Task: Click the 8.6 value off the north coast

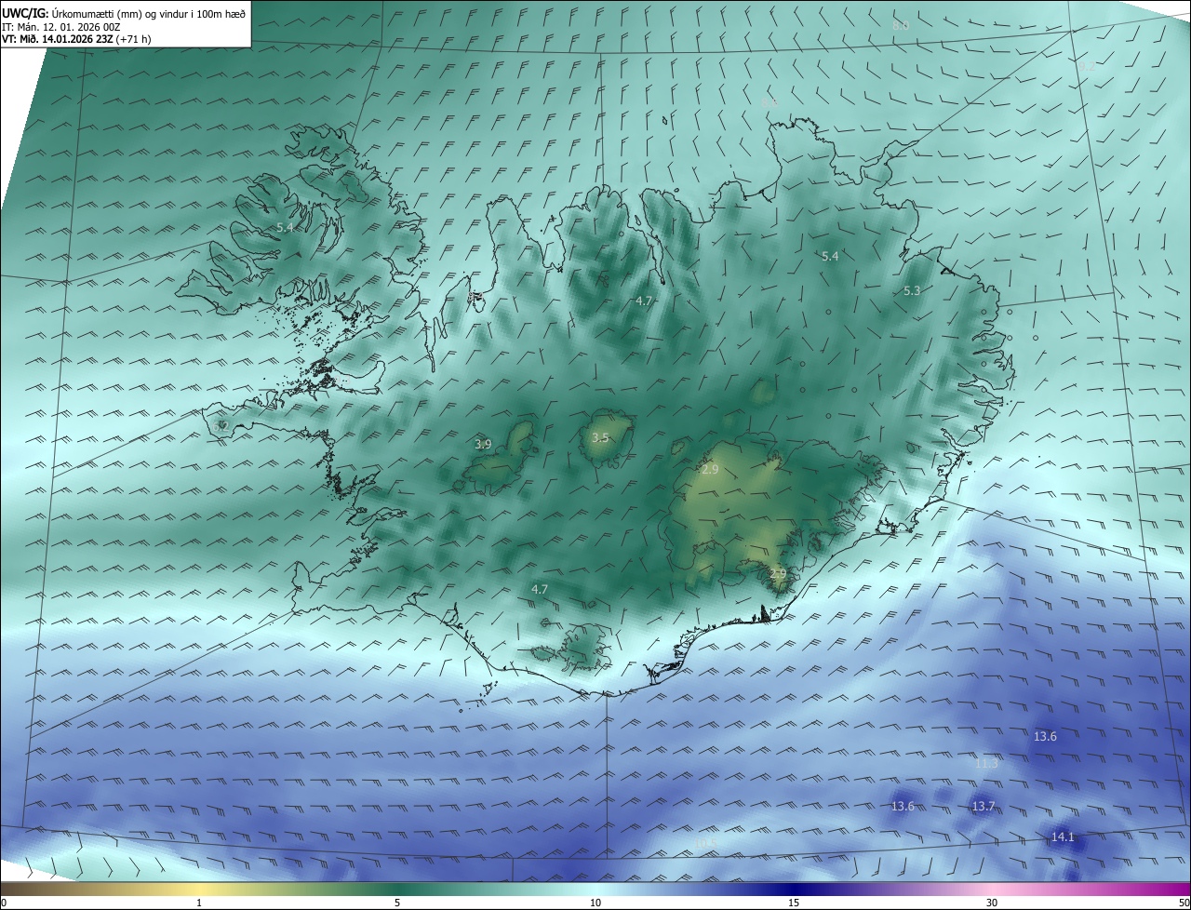Action: (769, 101)
